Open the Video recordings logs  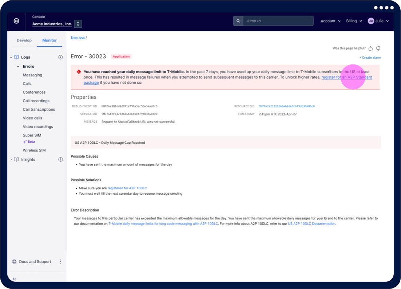[38, 127]
